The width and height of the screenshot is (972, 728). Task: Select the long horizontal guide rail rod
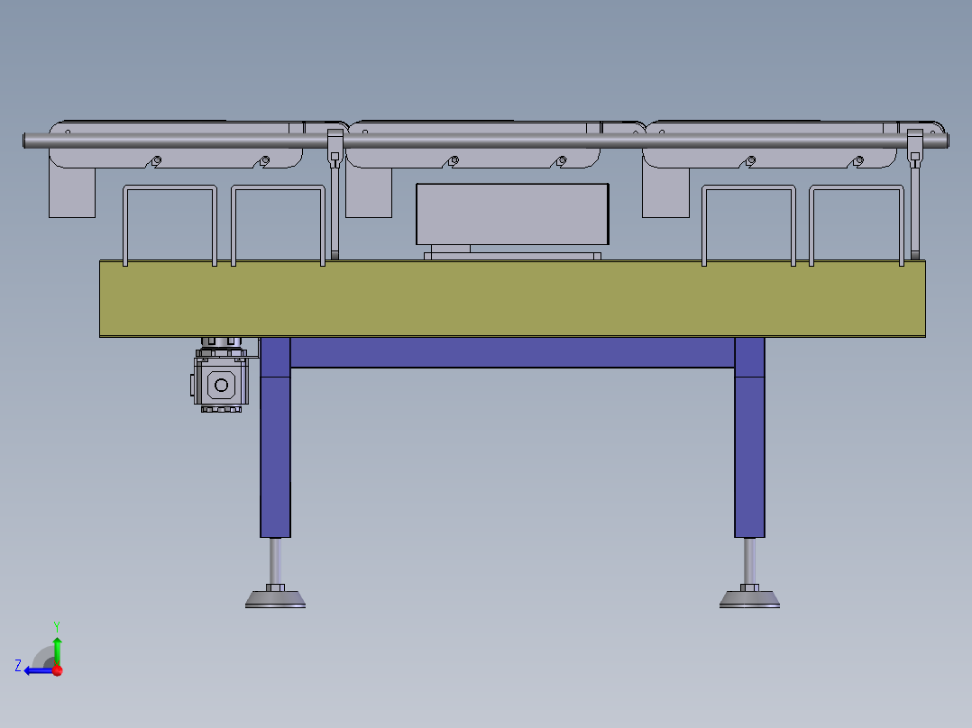tap(486, 141)
